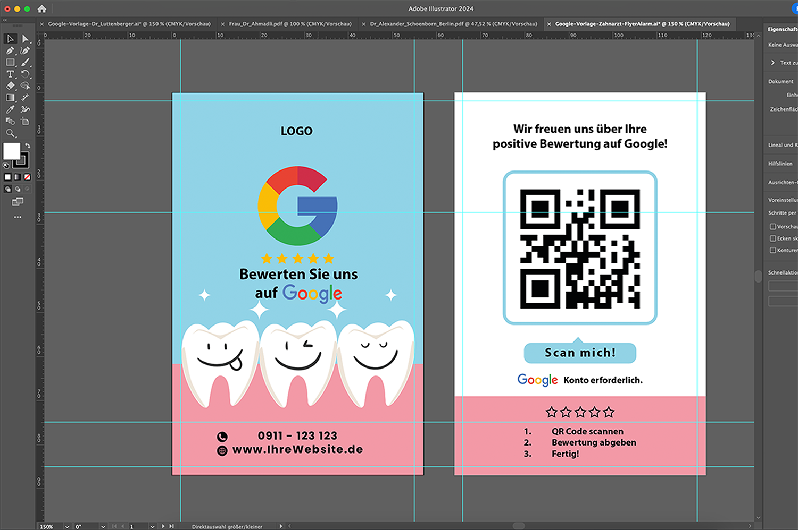Expand the Text zu section chevron

tap(773, 63)
